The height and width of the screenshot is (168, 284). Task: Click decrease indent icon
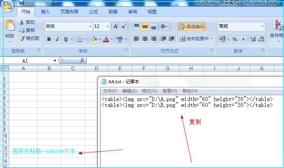coord(163,38)
